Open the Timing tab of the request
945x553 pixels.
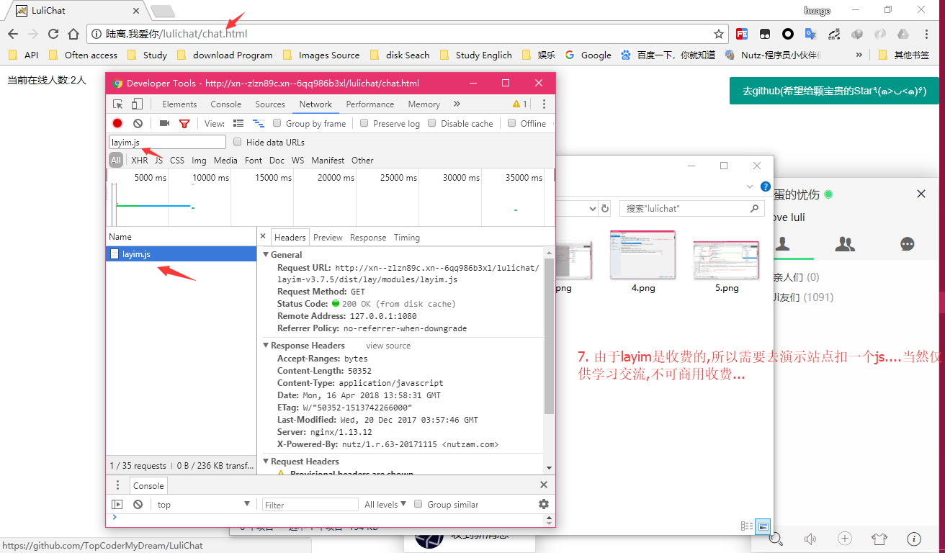(x=406, y=237)
